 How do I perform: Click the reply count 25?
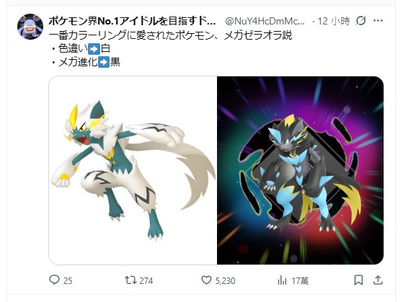coord(68,280)
